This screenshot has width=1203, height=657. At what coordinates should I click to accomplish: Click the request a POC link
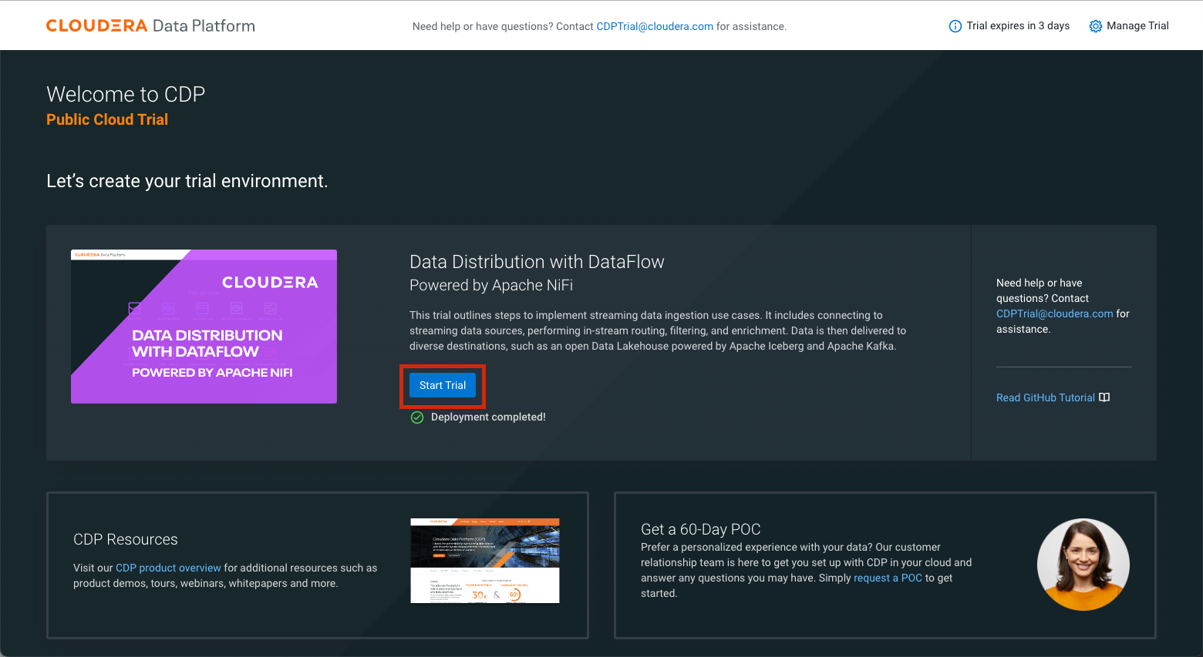pos(888,578)
